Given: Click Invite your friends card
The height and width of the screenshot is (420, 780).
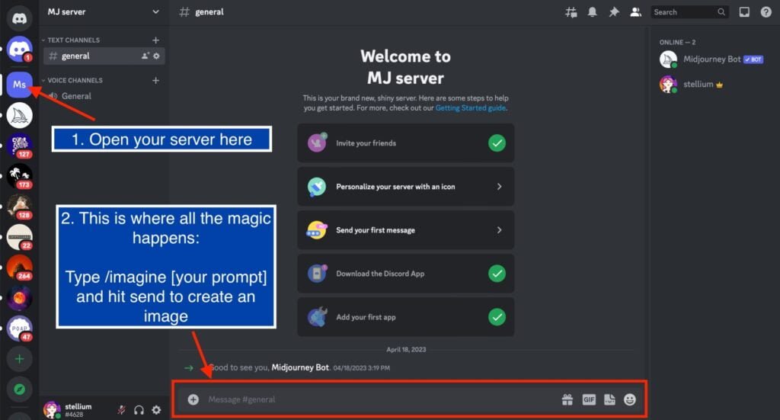Looking at the screenshot, I should tap(405, 143).
